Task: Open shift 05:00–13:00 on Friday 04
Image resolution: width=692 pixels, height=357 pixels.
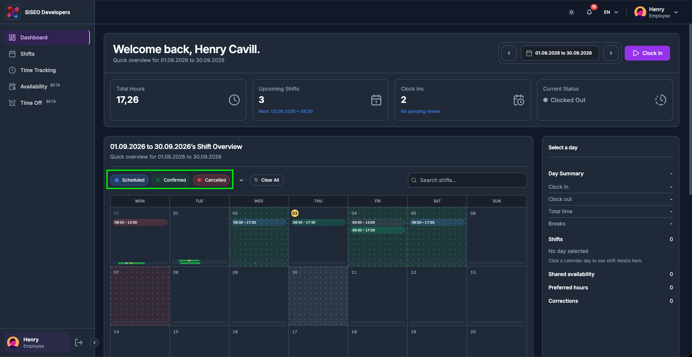Action: 378,223
